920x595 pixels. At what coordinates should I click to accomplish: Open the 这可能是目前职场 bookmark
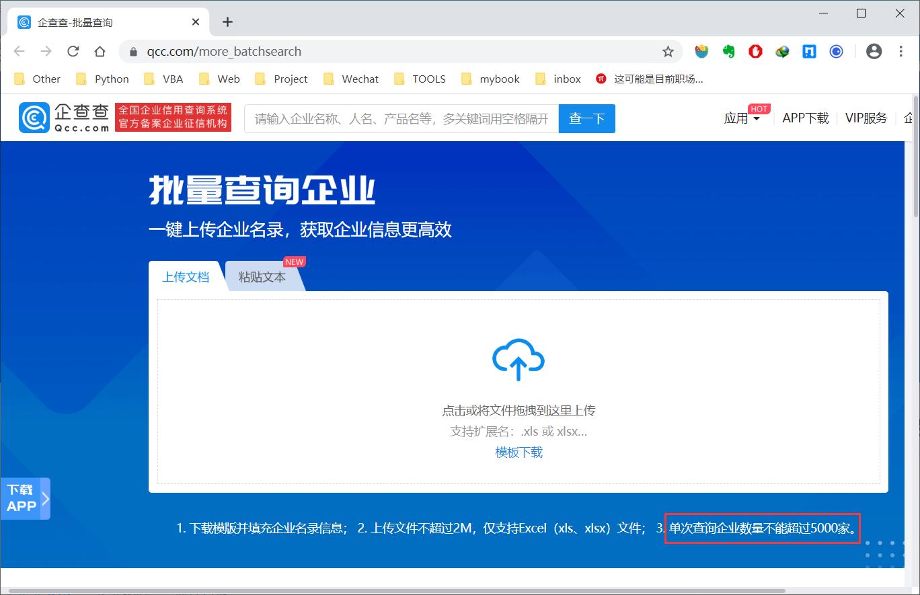pyautogui.click(x=649, y=79)
